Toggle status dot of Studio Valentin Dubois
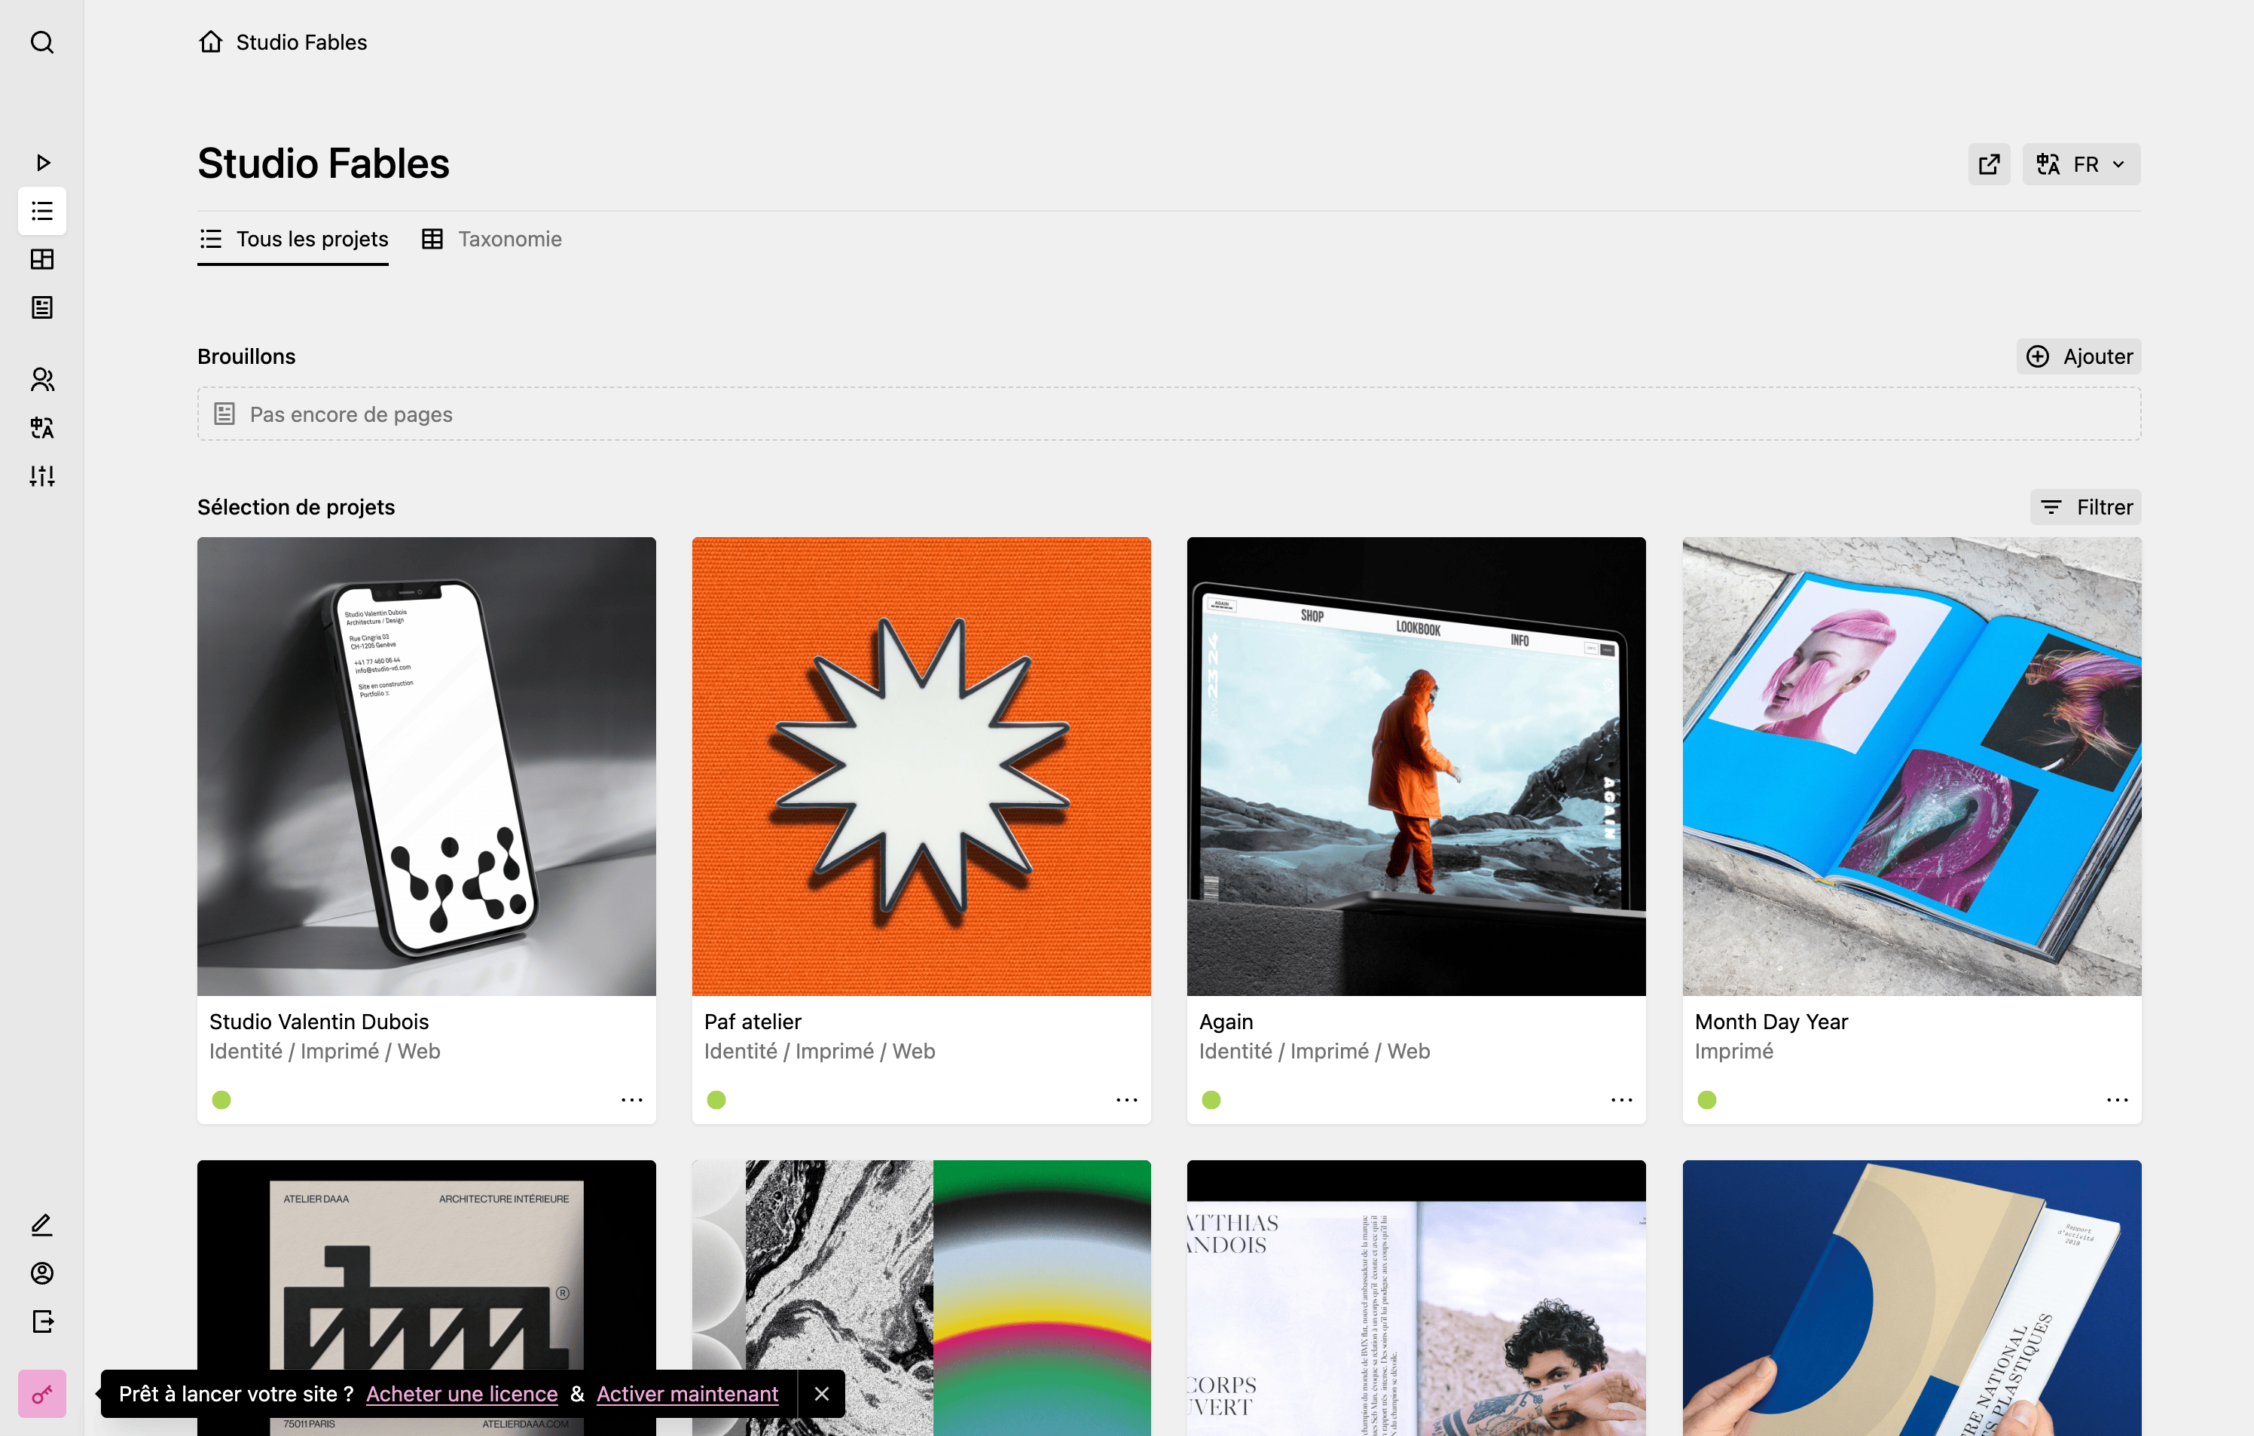This screenshot has width=2254, height=1436. coord(221,1100)
